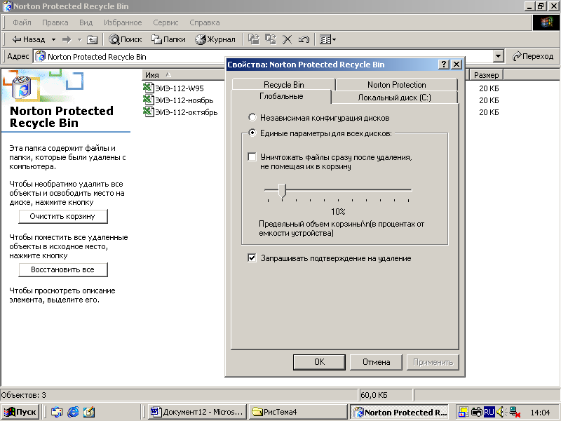Image resolution: width=561 pixels, height=421 pixels.
Task: Open the Журнал history pane
Action: [215, 39]
